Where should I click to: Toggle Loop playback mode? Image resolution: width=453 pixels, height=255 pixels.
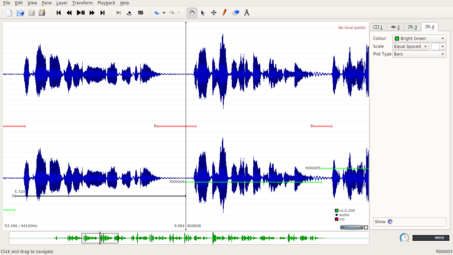[x=129, y=13]
